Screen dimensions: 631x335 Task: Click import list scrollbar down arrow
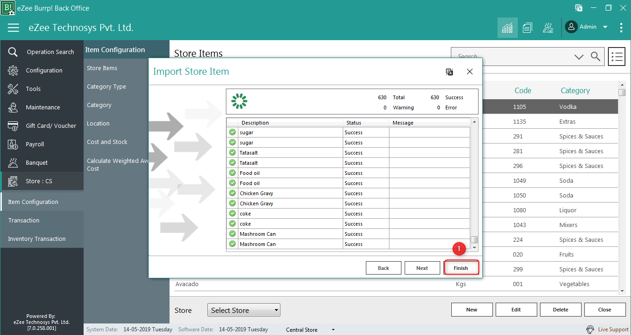click(474, 248)
